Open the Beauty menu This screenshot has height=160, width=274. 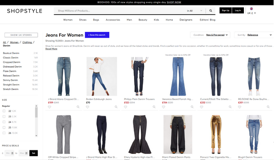[x=143, y=20]
